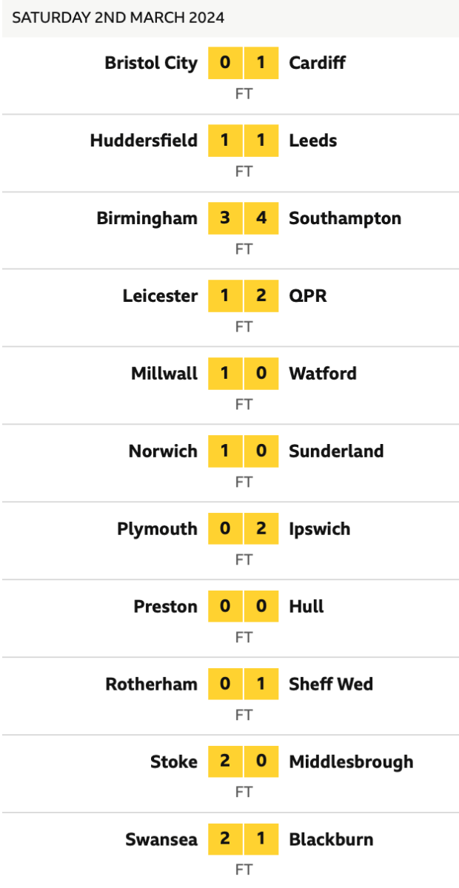Image resolution: width=459 pixels, height=888 pixels.
Task: Click the Preston versus Hull 0-0 score
Action: click(x=243, y=607)
